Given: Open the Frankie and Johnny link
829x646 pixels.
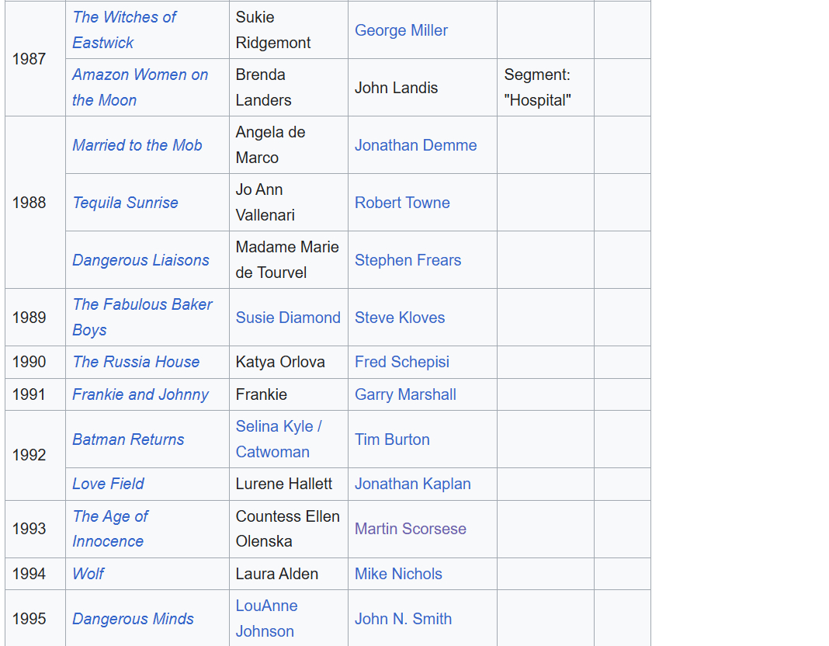Looking at the screenshot, I should click(140, 394).
